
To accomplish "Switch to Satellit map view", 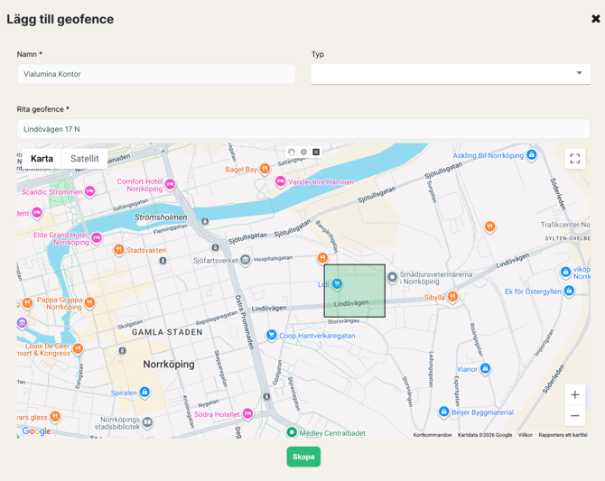I will [85, 159].
